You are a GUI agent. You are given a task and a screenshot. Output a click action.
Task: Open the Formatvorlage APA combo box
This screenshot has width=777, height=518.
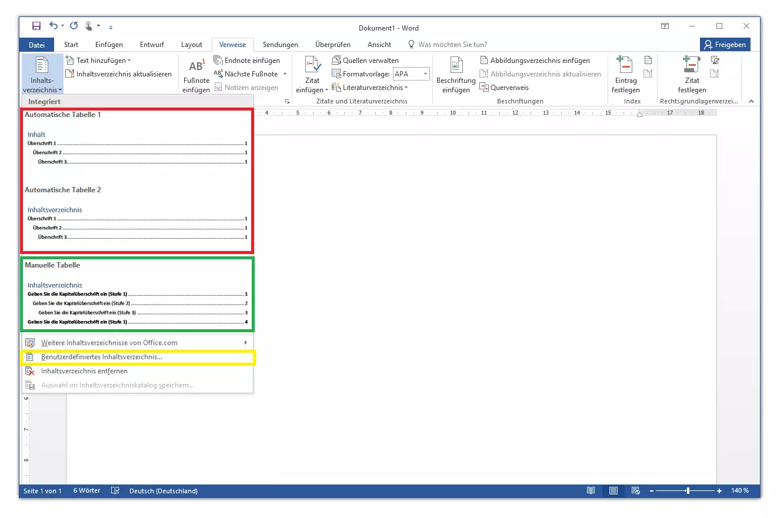point(411,74)
